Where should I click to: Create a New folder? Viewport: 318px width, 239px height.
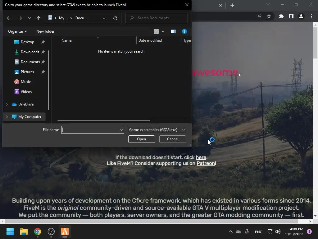click(45, 31)
